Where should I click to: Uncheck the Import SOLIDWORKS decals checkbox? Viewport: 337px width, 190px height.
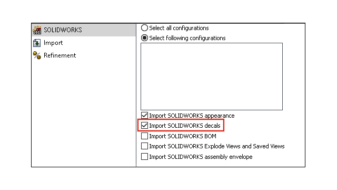pyautogui.click(x=144, y=126)
